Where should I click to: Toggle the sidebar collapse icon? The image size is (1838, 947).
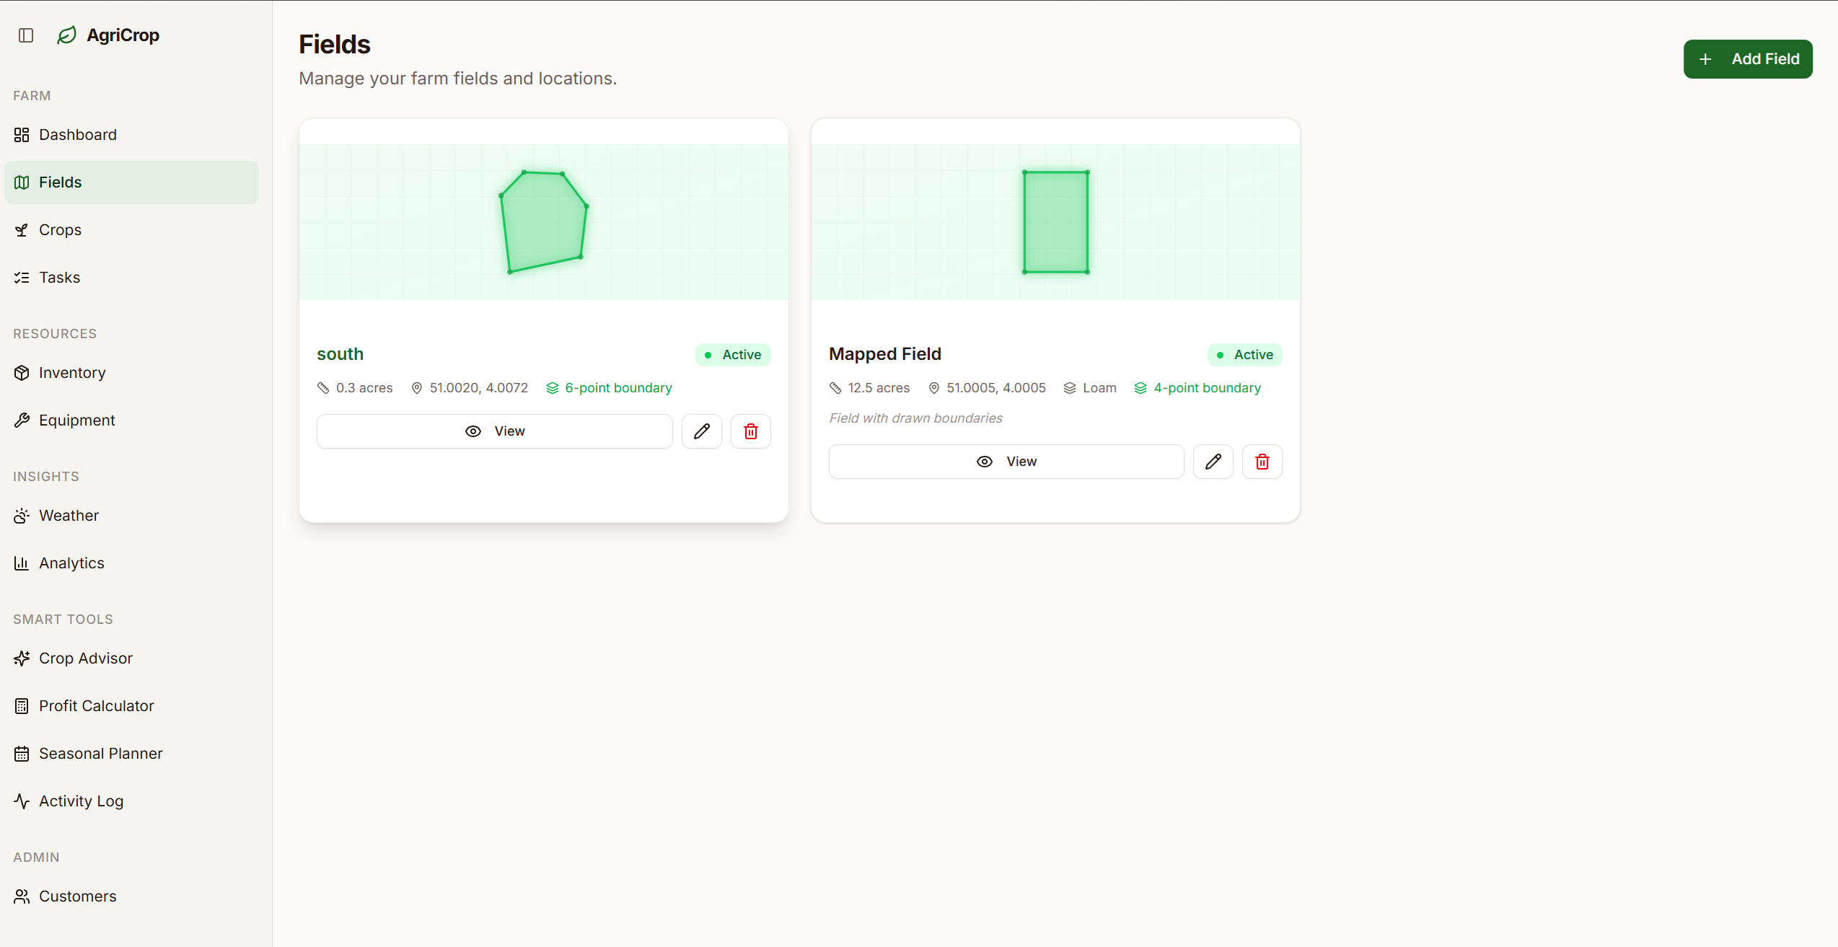coord(26,35)
